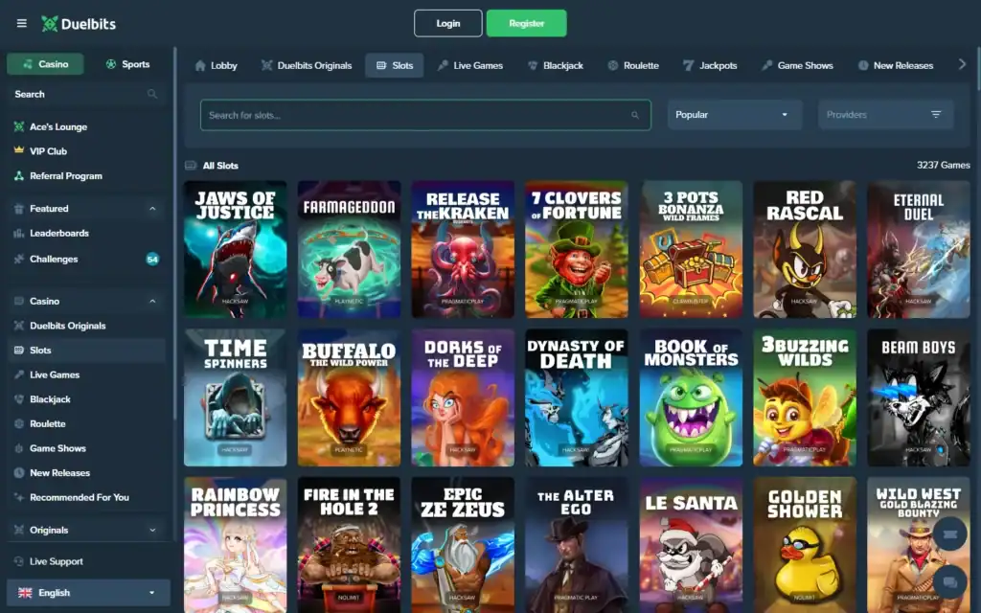Open the Popular sort dropdown

click(x=735, y=115)
